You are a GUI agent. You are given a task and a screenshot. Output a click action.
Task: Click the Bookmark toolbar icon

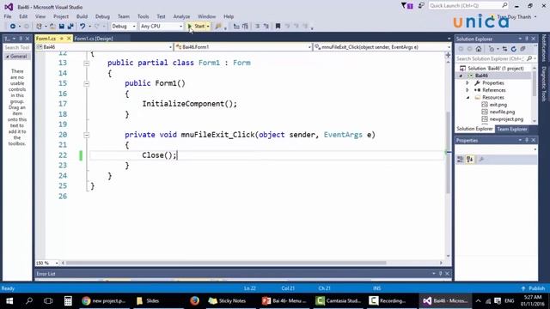coord(278,27)
